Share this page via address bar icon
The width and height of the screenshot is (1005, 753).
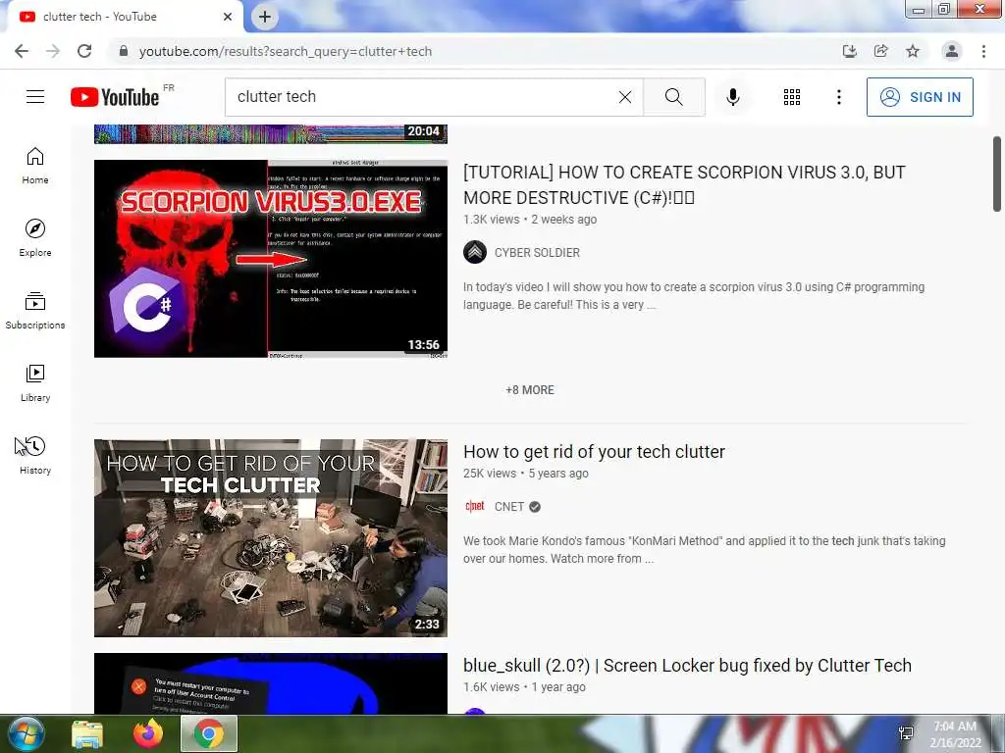[881, 51]
